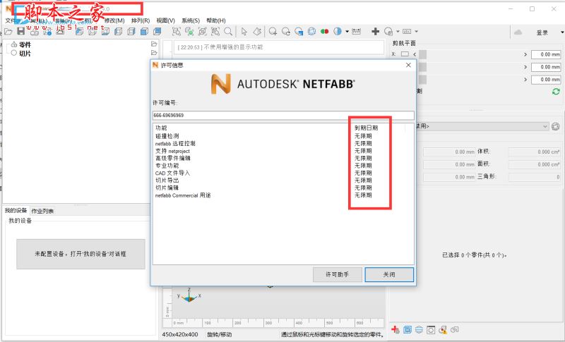Viewport: 565px width, 342px height.
Task: Click the globe icon beside the dropdown
Action: 555,126
